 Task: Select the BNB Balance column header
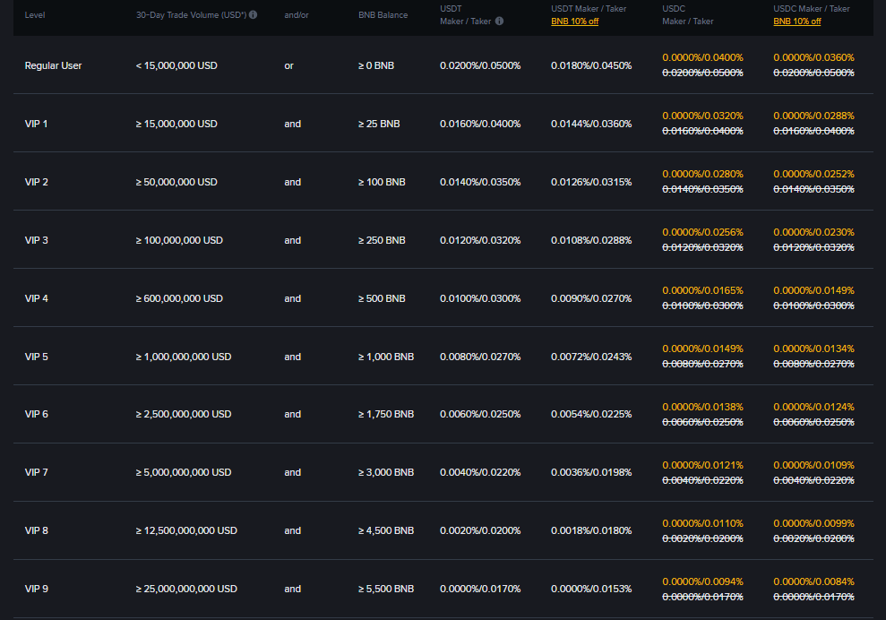pos(383,14)
